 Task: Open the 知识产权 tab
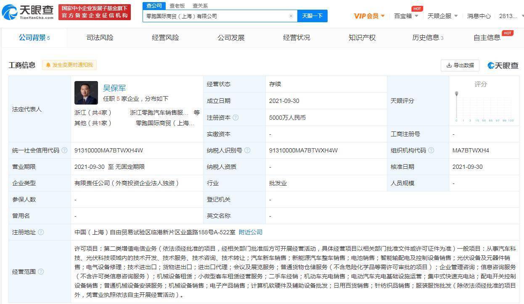coord(362,37)
